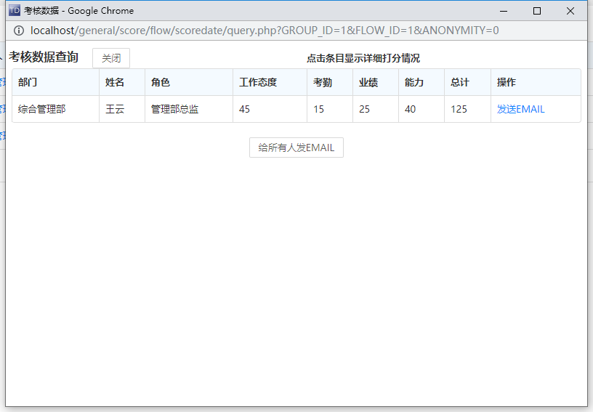Click the 总计 column header

coord(459,82)
